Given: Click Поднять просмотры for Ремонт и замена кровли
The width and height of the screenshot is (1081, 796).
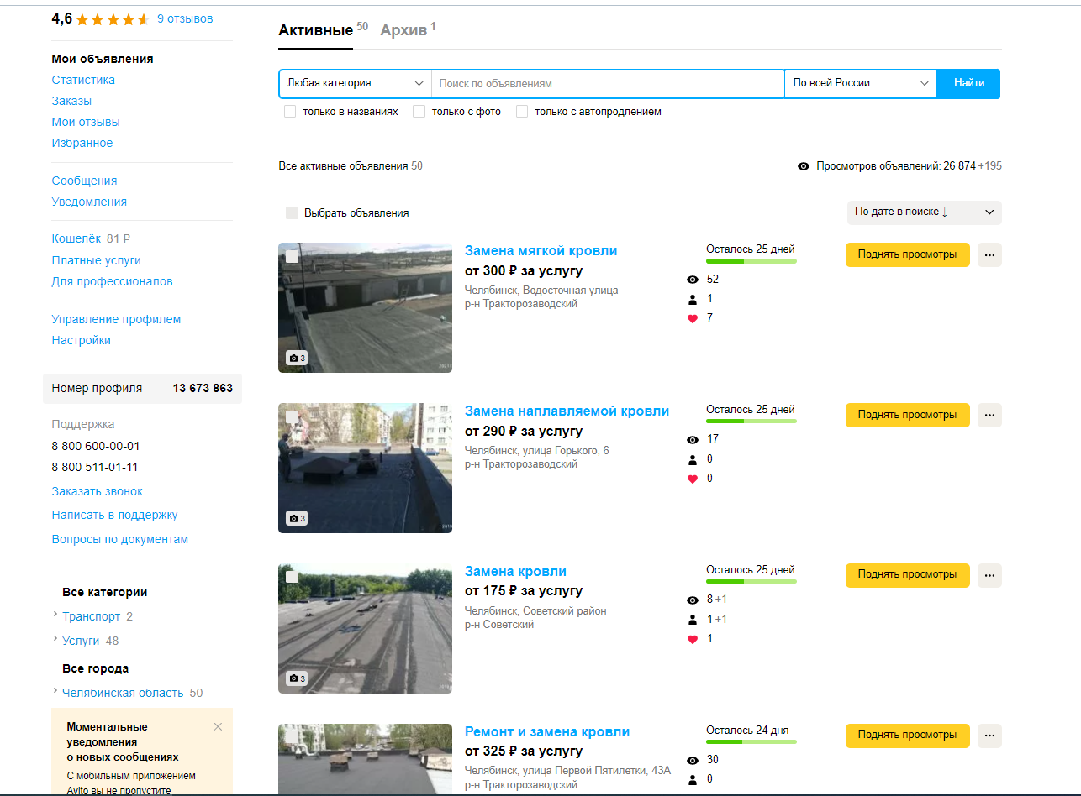Looking at the screenshot, I should [x=908, y=736].
